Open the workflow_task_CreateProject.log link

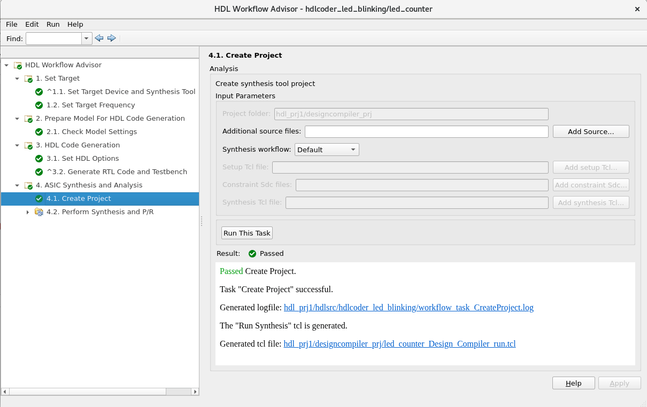409,308
